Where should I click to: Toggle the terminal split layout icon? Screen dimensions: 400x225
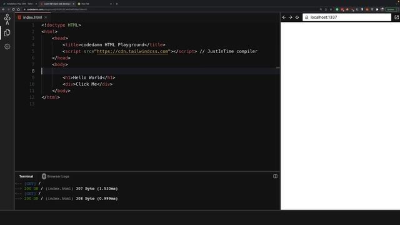(275, 176)
